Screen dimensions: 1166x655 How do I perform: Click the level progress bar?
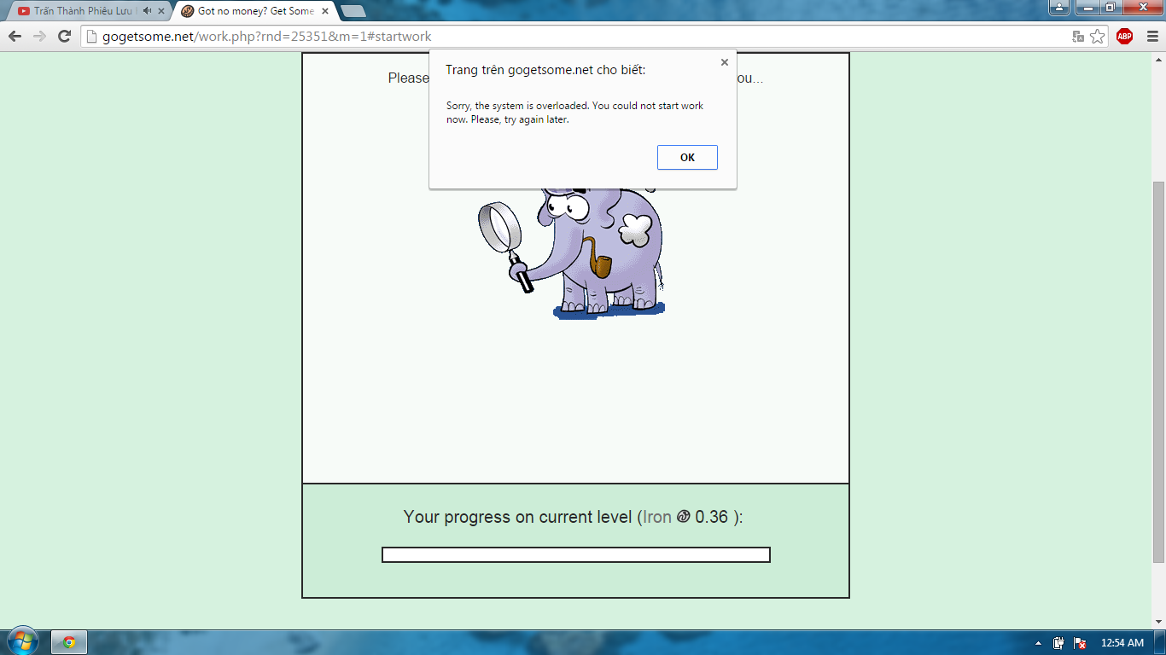point(576,555)
